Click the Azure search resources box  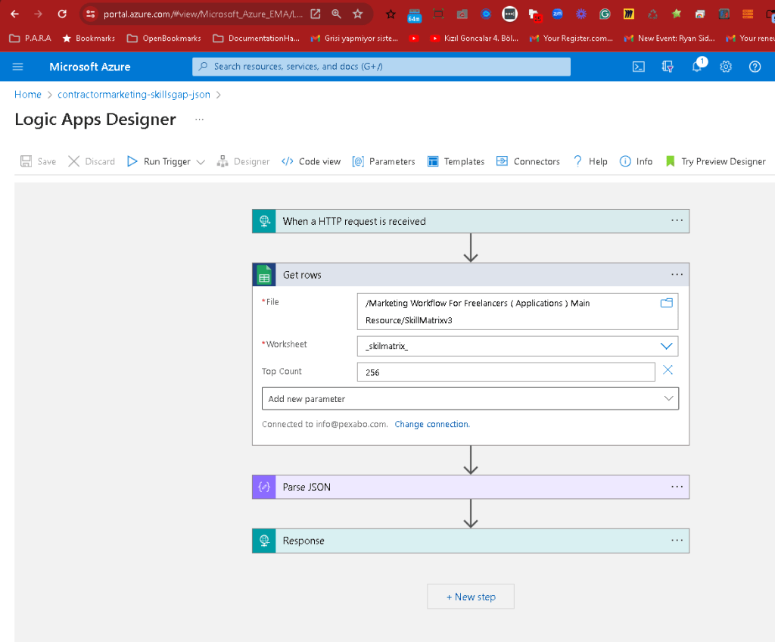pos(381,67)
